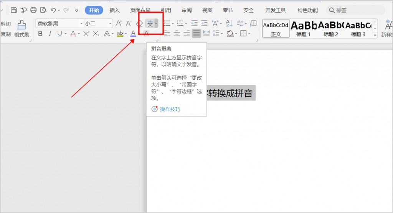This screenshot has height=213, width=393.
Task: Click the Pinyin Guide (拼音指南) icon
Action: (x=150, y=24)
